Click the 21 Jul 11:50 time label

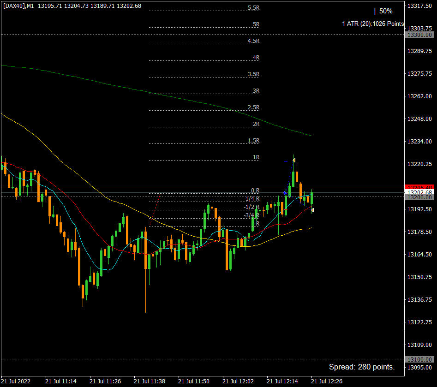[194, 381]
